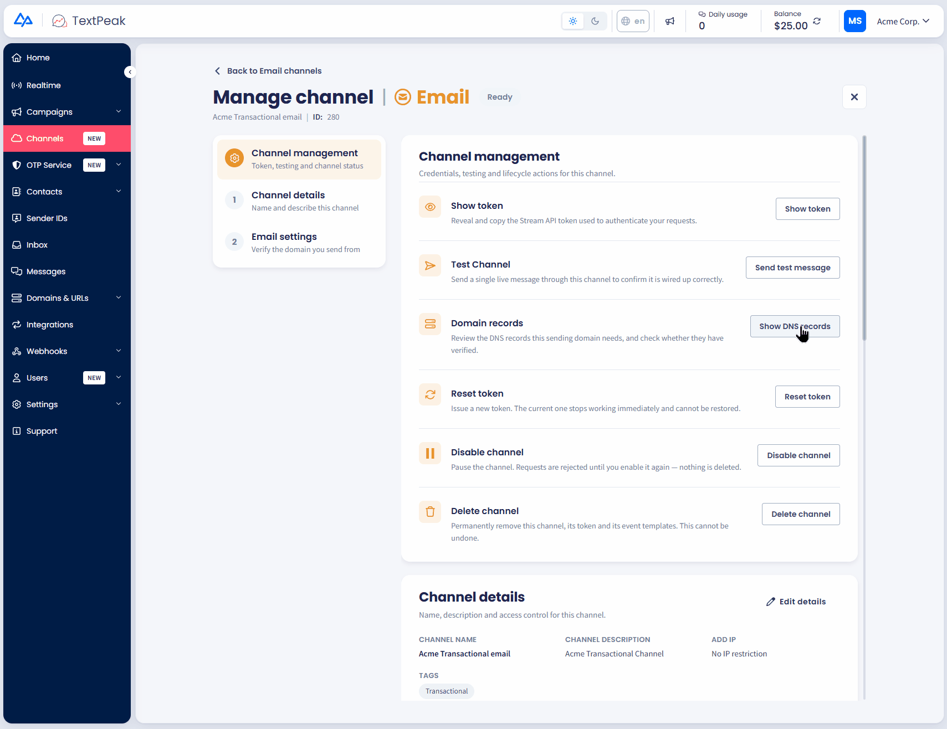This screenshot has width=947, height=729.
Task: Click the Daily usage counter
Action: 723,20
